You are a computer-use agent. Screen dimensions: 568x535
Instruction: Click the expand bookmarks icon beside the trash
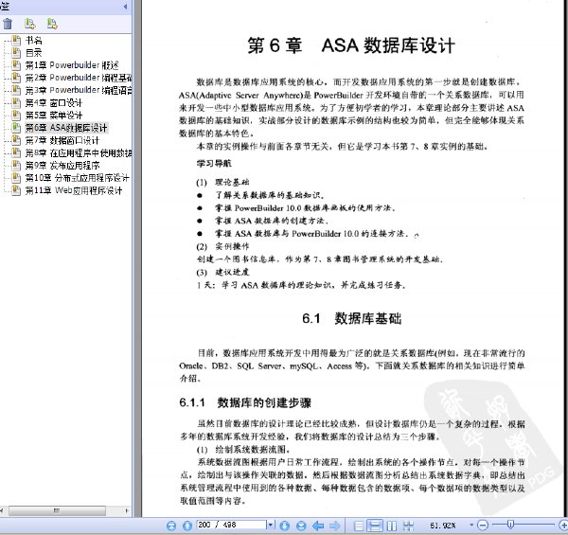29,24
